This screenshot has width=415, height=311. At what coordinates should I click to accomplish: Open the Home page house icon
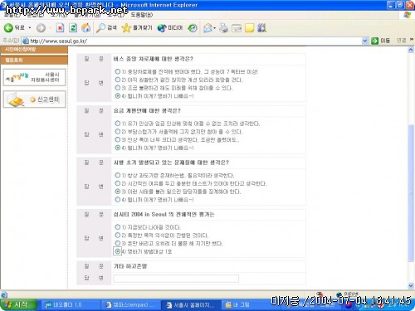tap(85, 27)
